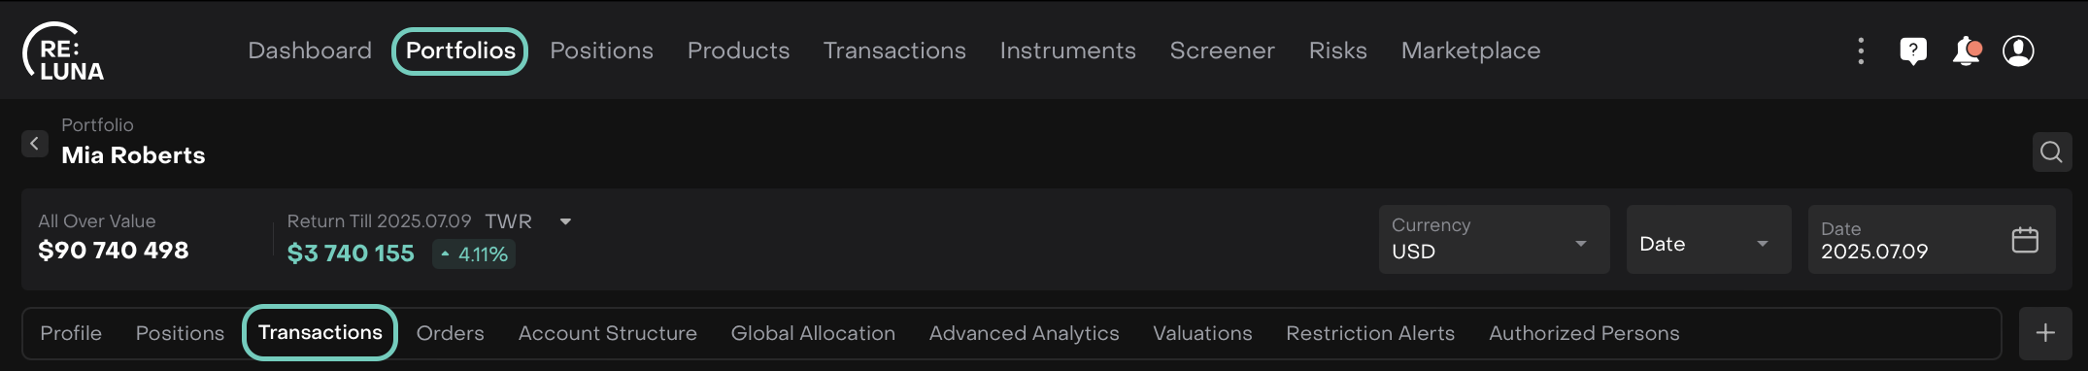Open the Screener page
Viewport: 2088px width, 371px height.
coord(1222,51)
